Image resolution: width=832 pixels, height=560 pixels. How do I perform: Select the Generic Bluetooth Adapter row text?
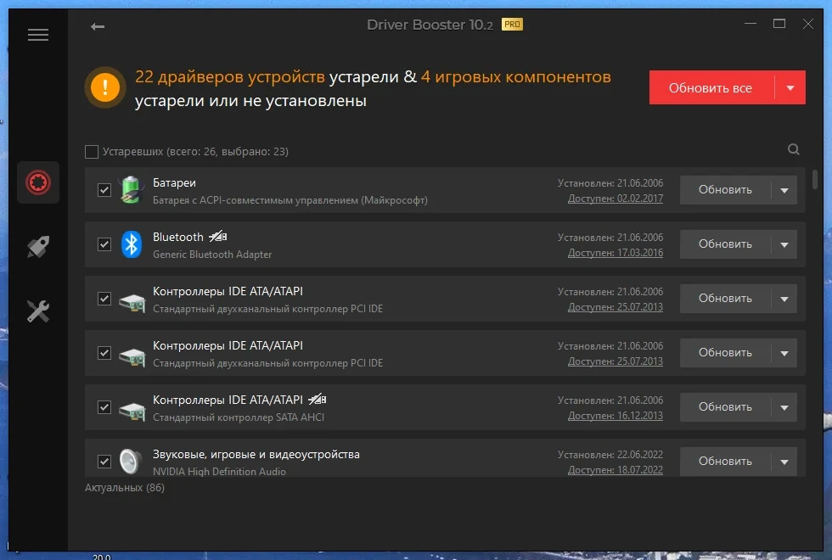pos(212,255)
